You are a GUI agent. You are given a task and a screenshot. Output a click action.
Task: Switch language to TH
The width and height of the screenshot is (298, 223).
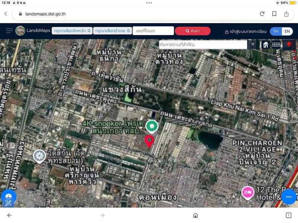[x=276, y=31]
